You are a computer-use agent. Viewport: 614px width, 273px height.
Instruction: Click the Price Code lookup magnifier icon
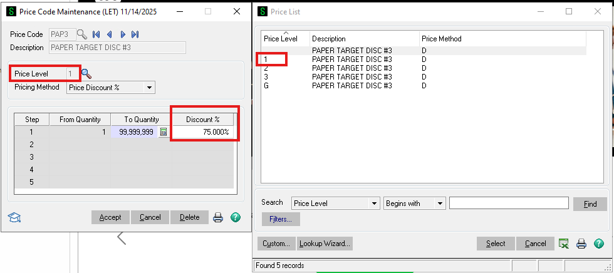tap(81, 34)
